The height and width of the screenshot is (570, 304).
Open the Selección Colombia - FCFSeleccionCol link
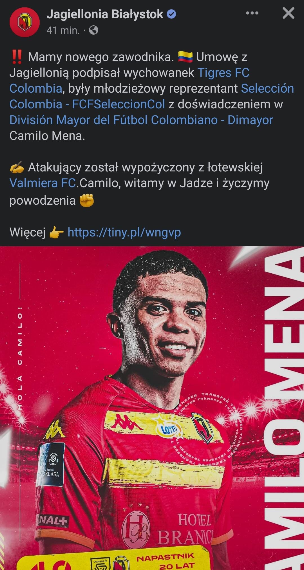click(152, 96)
